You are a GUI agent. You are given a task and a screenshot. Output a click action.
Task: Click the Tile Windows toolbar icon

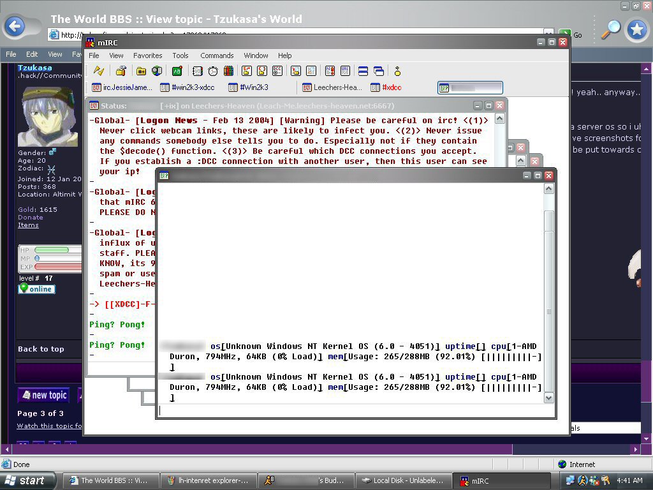pyautogui.click(x=363, y=71)
